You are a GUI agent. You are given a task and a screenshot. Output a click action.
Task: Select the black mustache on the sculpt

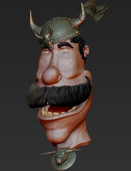pyautogui.click(x=59, y=94)
